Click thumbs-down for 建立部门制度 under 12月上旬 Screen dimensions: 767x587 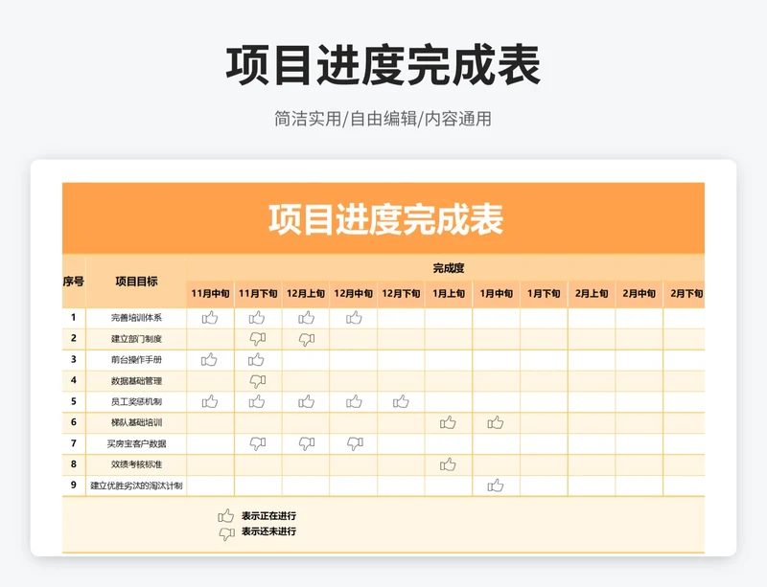[307, 339]
